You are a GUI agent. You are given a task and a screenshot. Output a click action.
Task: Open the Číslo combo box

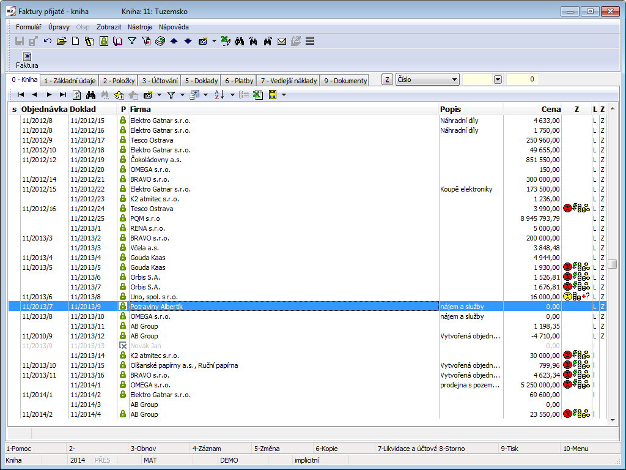pos(427,80)
